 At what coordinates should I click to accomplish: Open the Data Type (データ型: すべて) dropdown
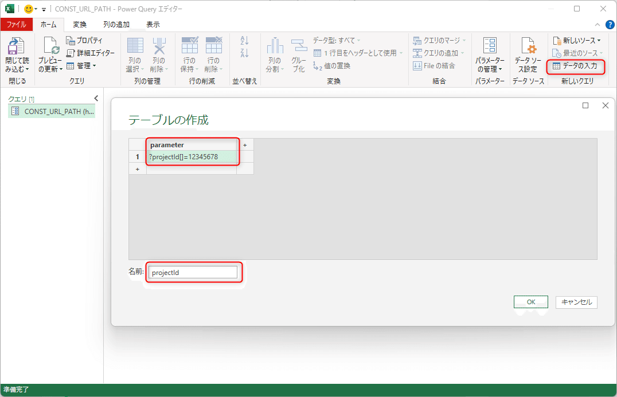(x=337, y=41)
